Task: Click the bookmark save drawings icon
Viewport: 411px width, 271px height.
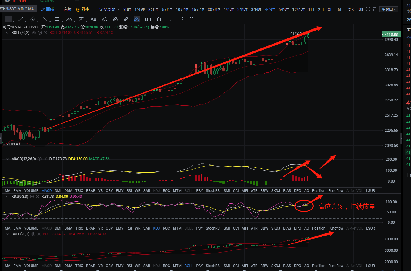Action: click(170, 19)
